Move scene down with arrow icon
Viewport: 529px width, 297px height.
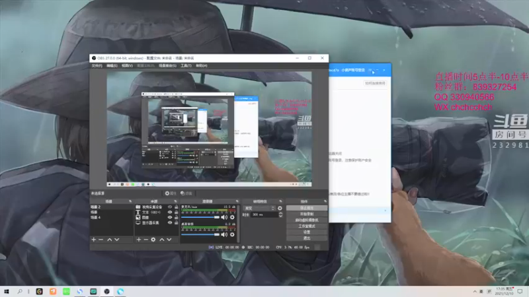[x=117, y=240]
